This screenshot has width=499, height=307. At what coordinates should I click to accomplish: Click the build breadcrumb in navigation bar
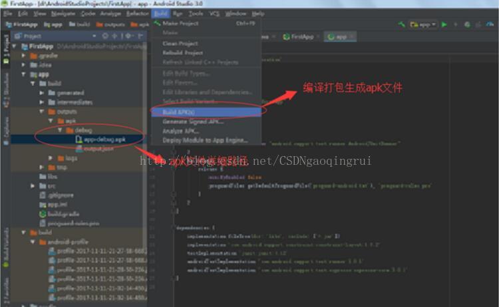click(x=80, y=25)
